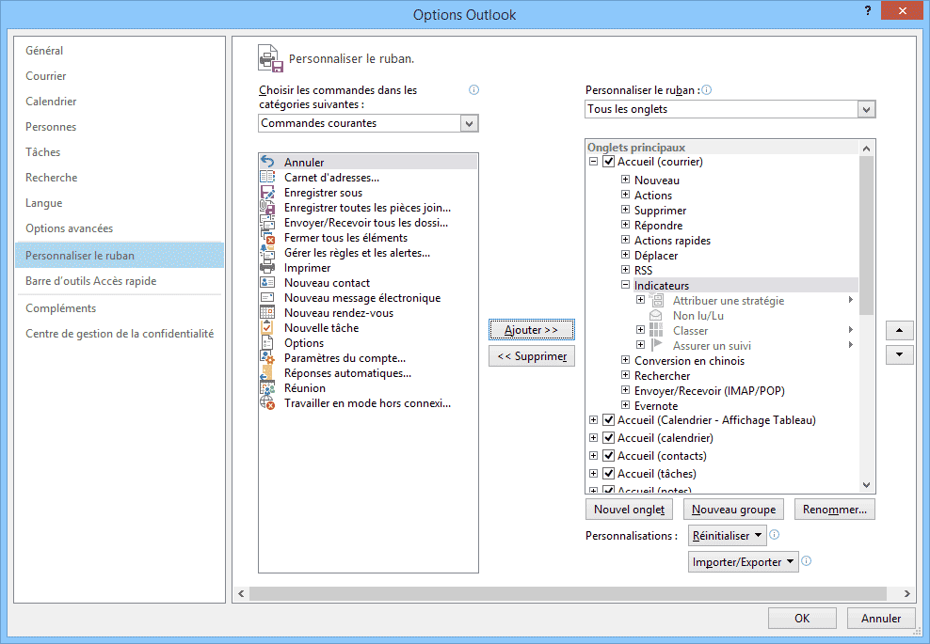Click the Enregistrer sous icon
The height and width of the screenshot is (644, 930).
(267, 192)
